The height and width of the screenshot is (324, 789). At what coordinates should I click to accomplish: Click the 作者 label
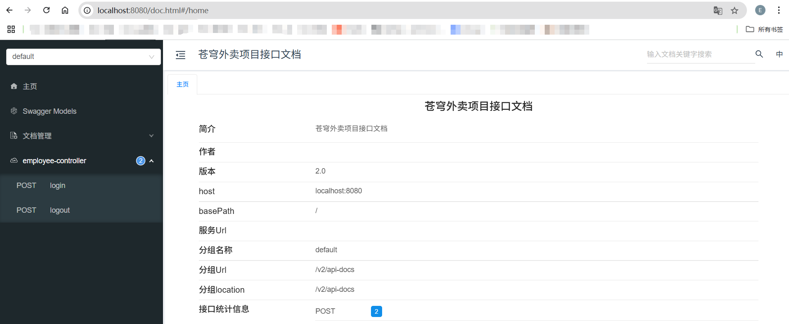(x=207, y=152)
